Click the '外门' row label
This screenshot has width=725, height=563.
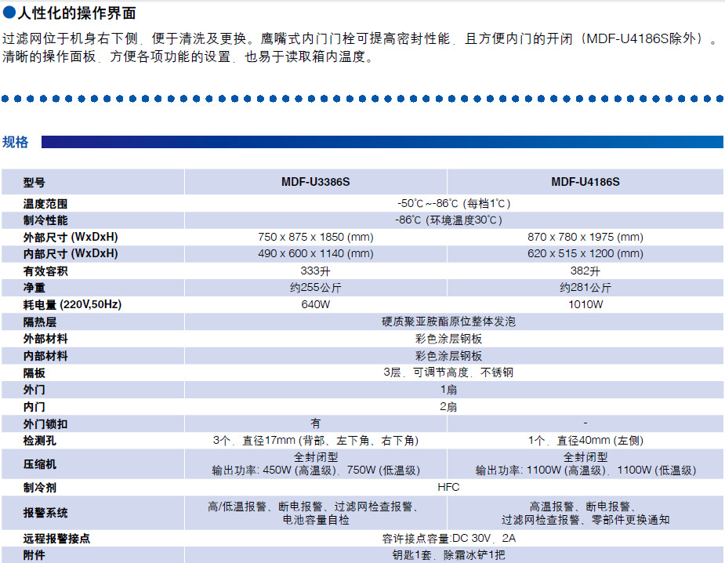(34, 390)
